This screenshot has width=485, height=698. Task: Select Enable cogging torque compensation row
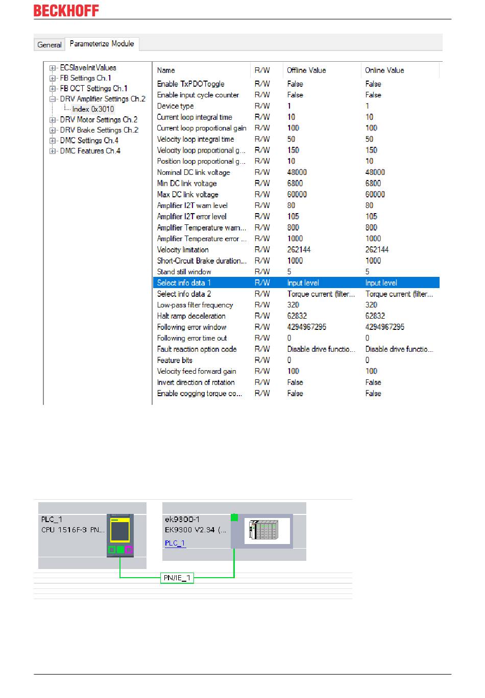tap(296, 394)
